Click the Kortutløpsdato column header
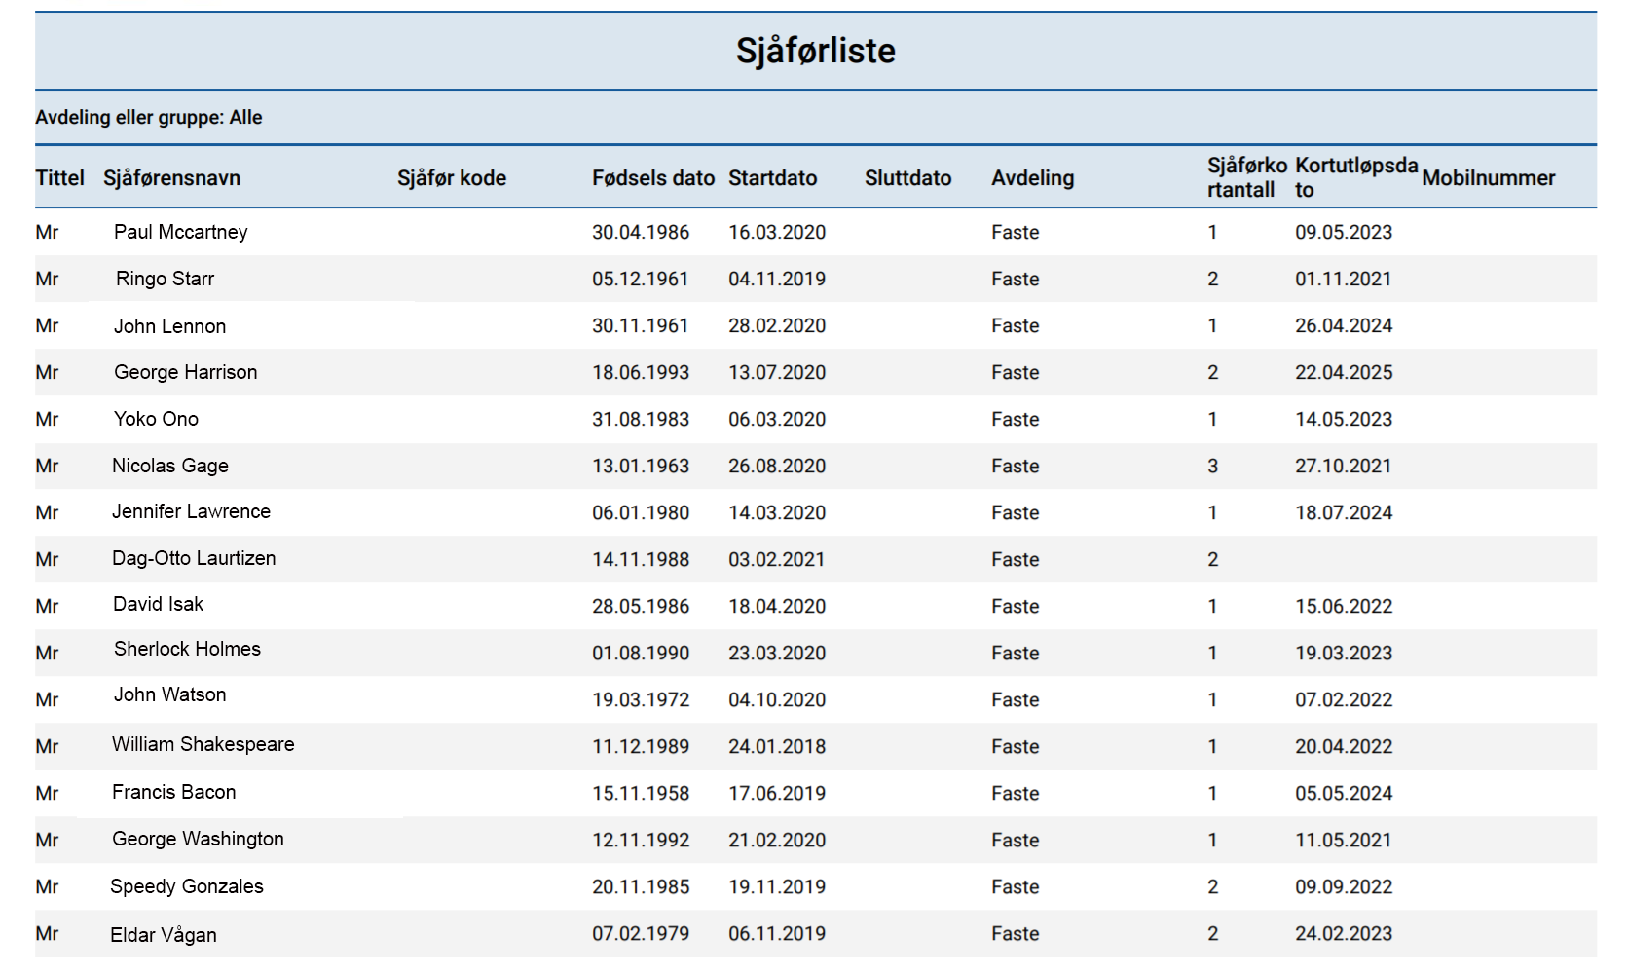 coord(1356,177)
